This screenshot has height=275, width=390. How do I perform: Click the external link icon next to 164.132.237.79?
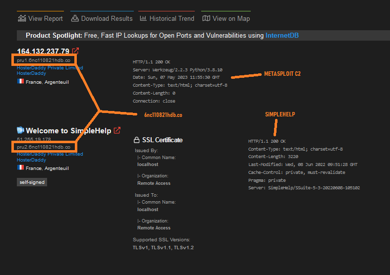click(75, 51)
